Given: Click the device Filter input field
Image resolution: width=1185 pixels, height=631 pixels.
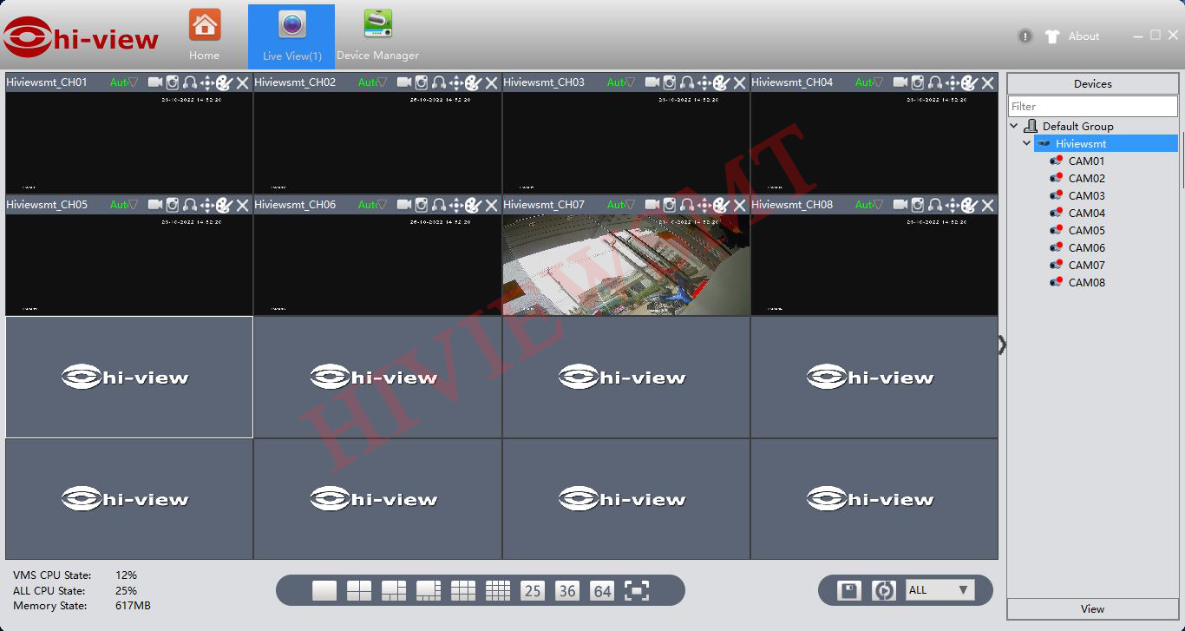Looking at the screenshot, I should click(x=1092, y=106).
